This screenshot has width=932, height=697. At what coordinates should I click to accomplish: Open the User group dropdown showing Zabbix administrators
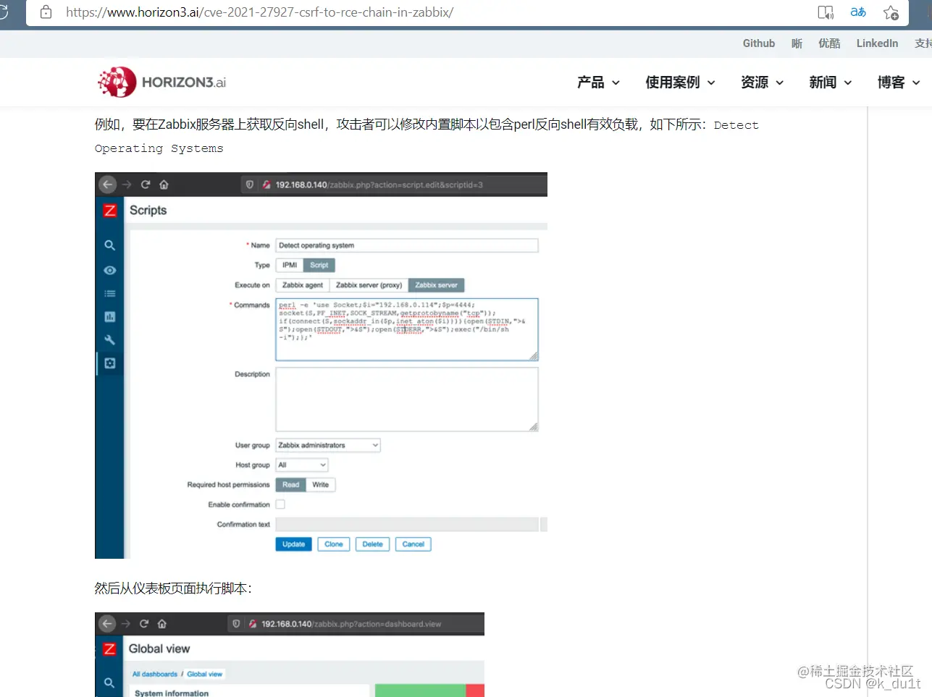(x=327, y=444)
